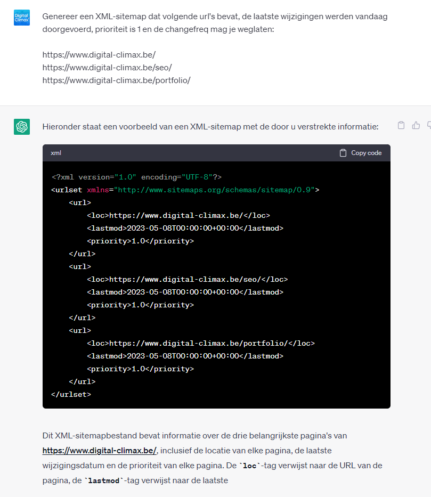431x497 pixels.
Task: Click the loc line containing /seo/ in code
Action: click(x=188, y=279)
